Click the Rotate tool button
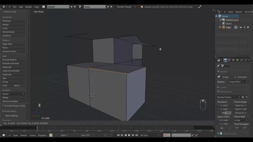The width and height of the screenshot is (253, 142). pos(13,24)
